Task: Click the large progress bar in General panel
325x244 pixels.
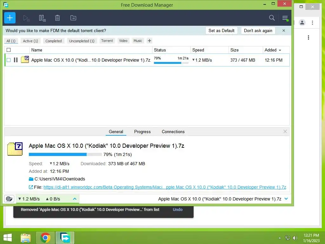Action: coord(65,154)
